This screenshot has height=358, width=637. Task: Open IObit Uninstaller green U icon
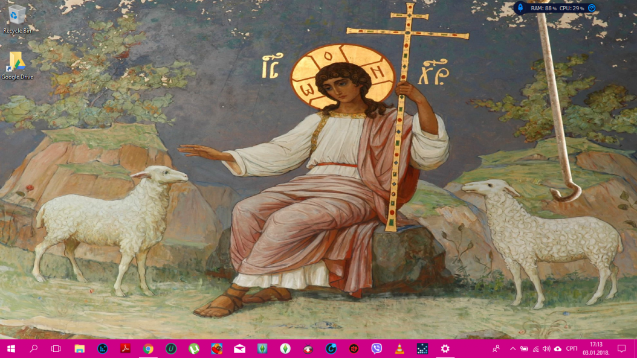171,349
